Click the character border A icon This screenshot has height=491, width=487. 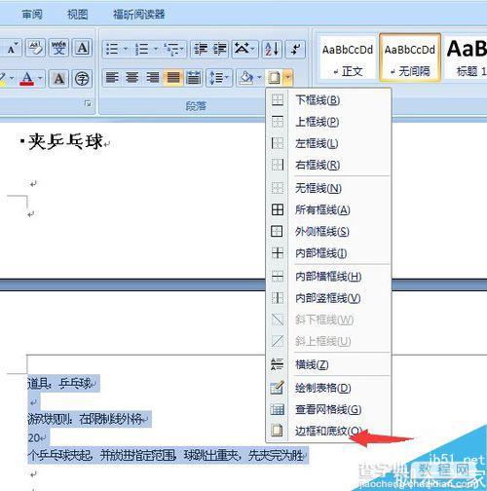[x=82, y=49]
